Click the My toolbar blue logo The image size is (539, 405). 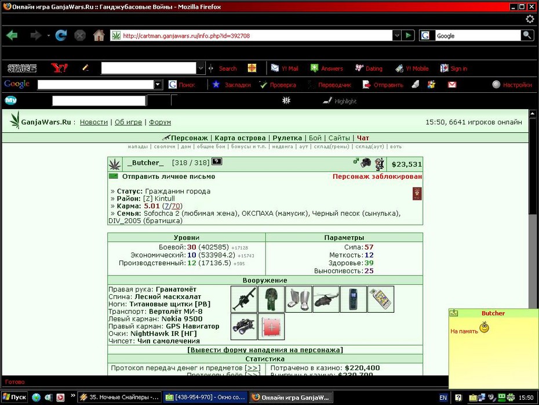(10, 100)
